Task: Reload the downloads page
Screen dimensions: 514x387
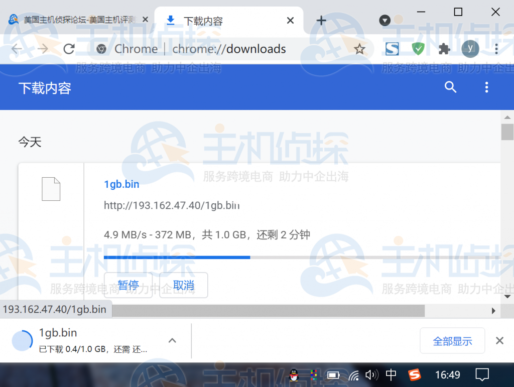Action: (69, 49)
